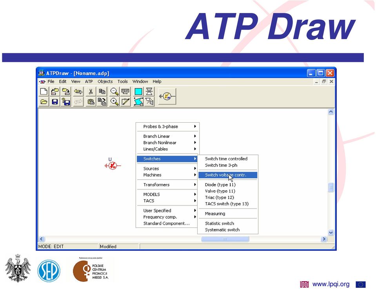Click ATPDraw app icon in title bar
The image size is (376, 289).
(42, 73)
